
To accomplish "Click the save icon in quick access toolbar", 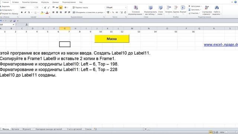I will pos(14,21).
